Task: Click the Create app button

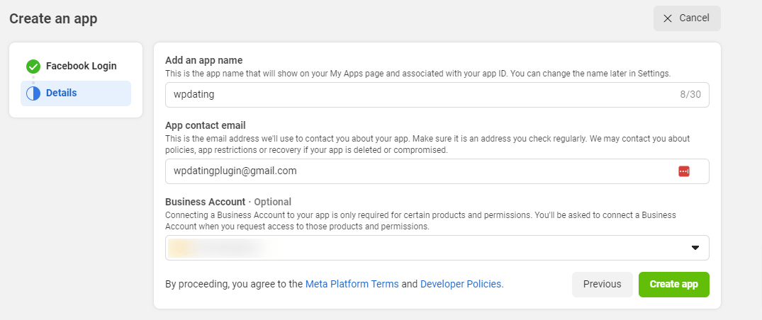Action: [x=673, y=285]
